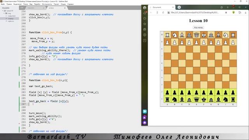The image size is (249, 140).
Task: Select the black queen on the board
Action: pos(196,100)
